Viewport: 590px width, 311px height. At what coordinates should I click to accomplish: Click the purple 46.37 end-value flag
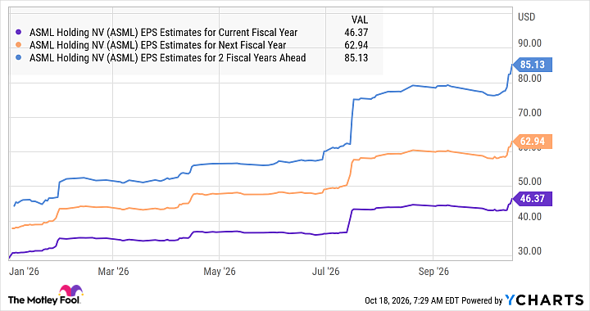tap(532, 198)
